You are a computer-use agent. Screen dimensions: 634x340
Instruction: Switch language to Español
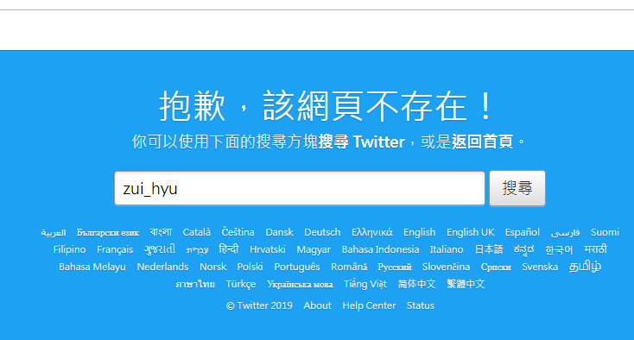coord(522,232)
